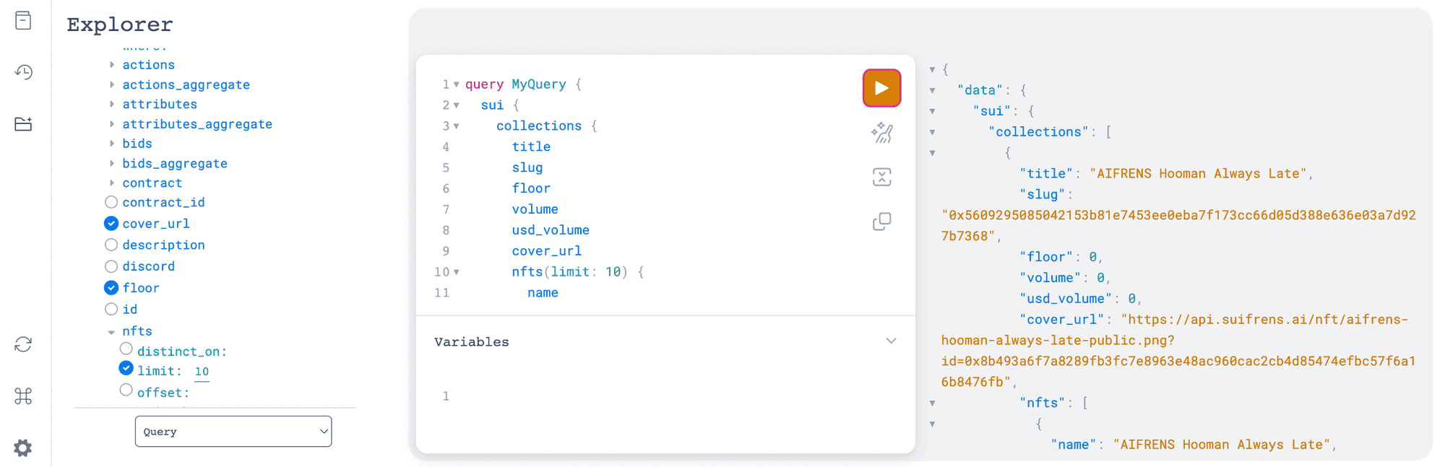Image resolution: width=1445 pixels, height=467 pixels.
Task: Edit the limit value 10 field
Action: (202, 372)
